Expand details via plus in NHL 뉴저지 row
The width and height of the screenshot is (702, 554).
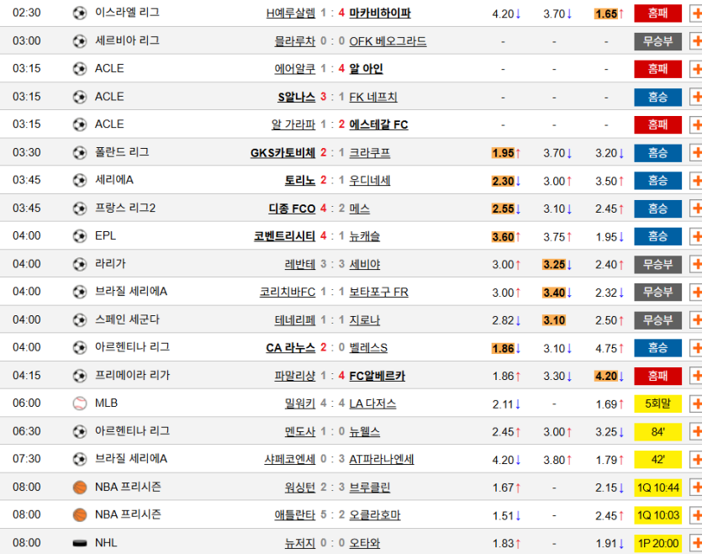coord(696,543)
